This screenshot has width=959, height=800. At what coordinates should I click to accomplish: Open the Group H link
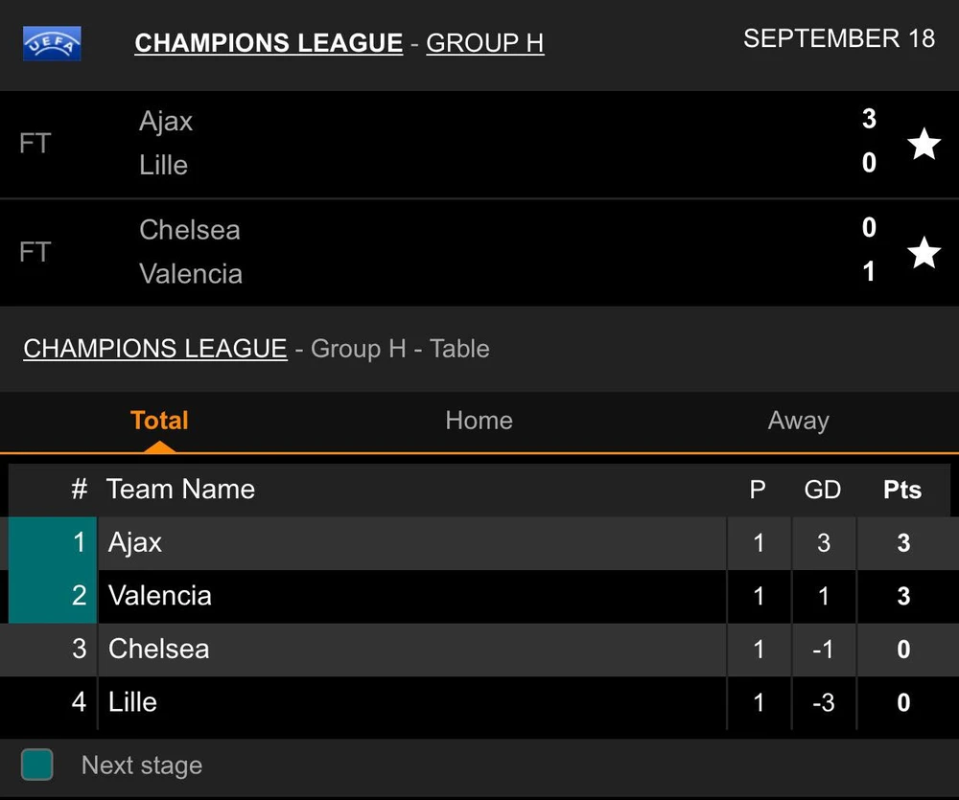(484, 43)
